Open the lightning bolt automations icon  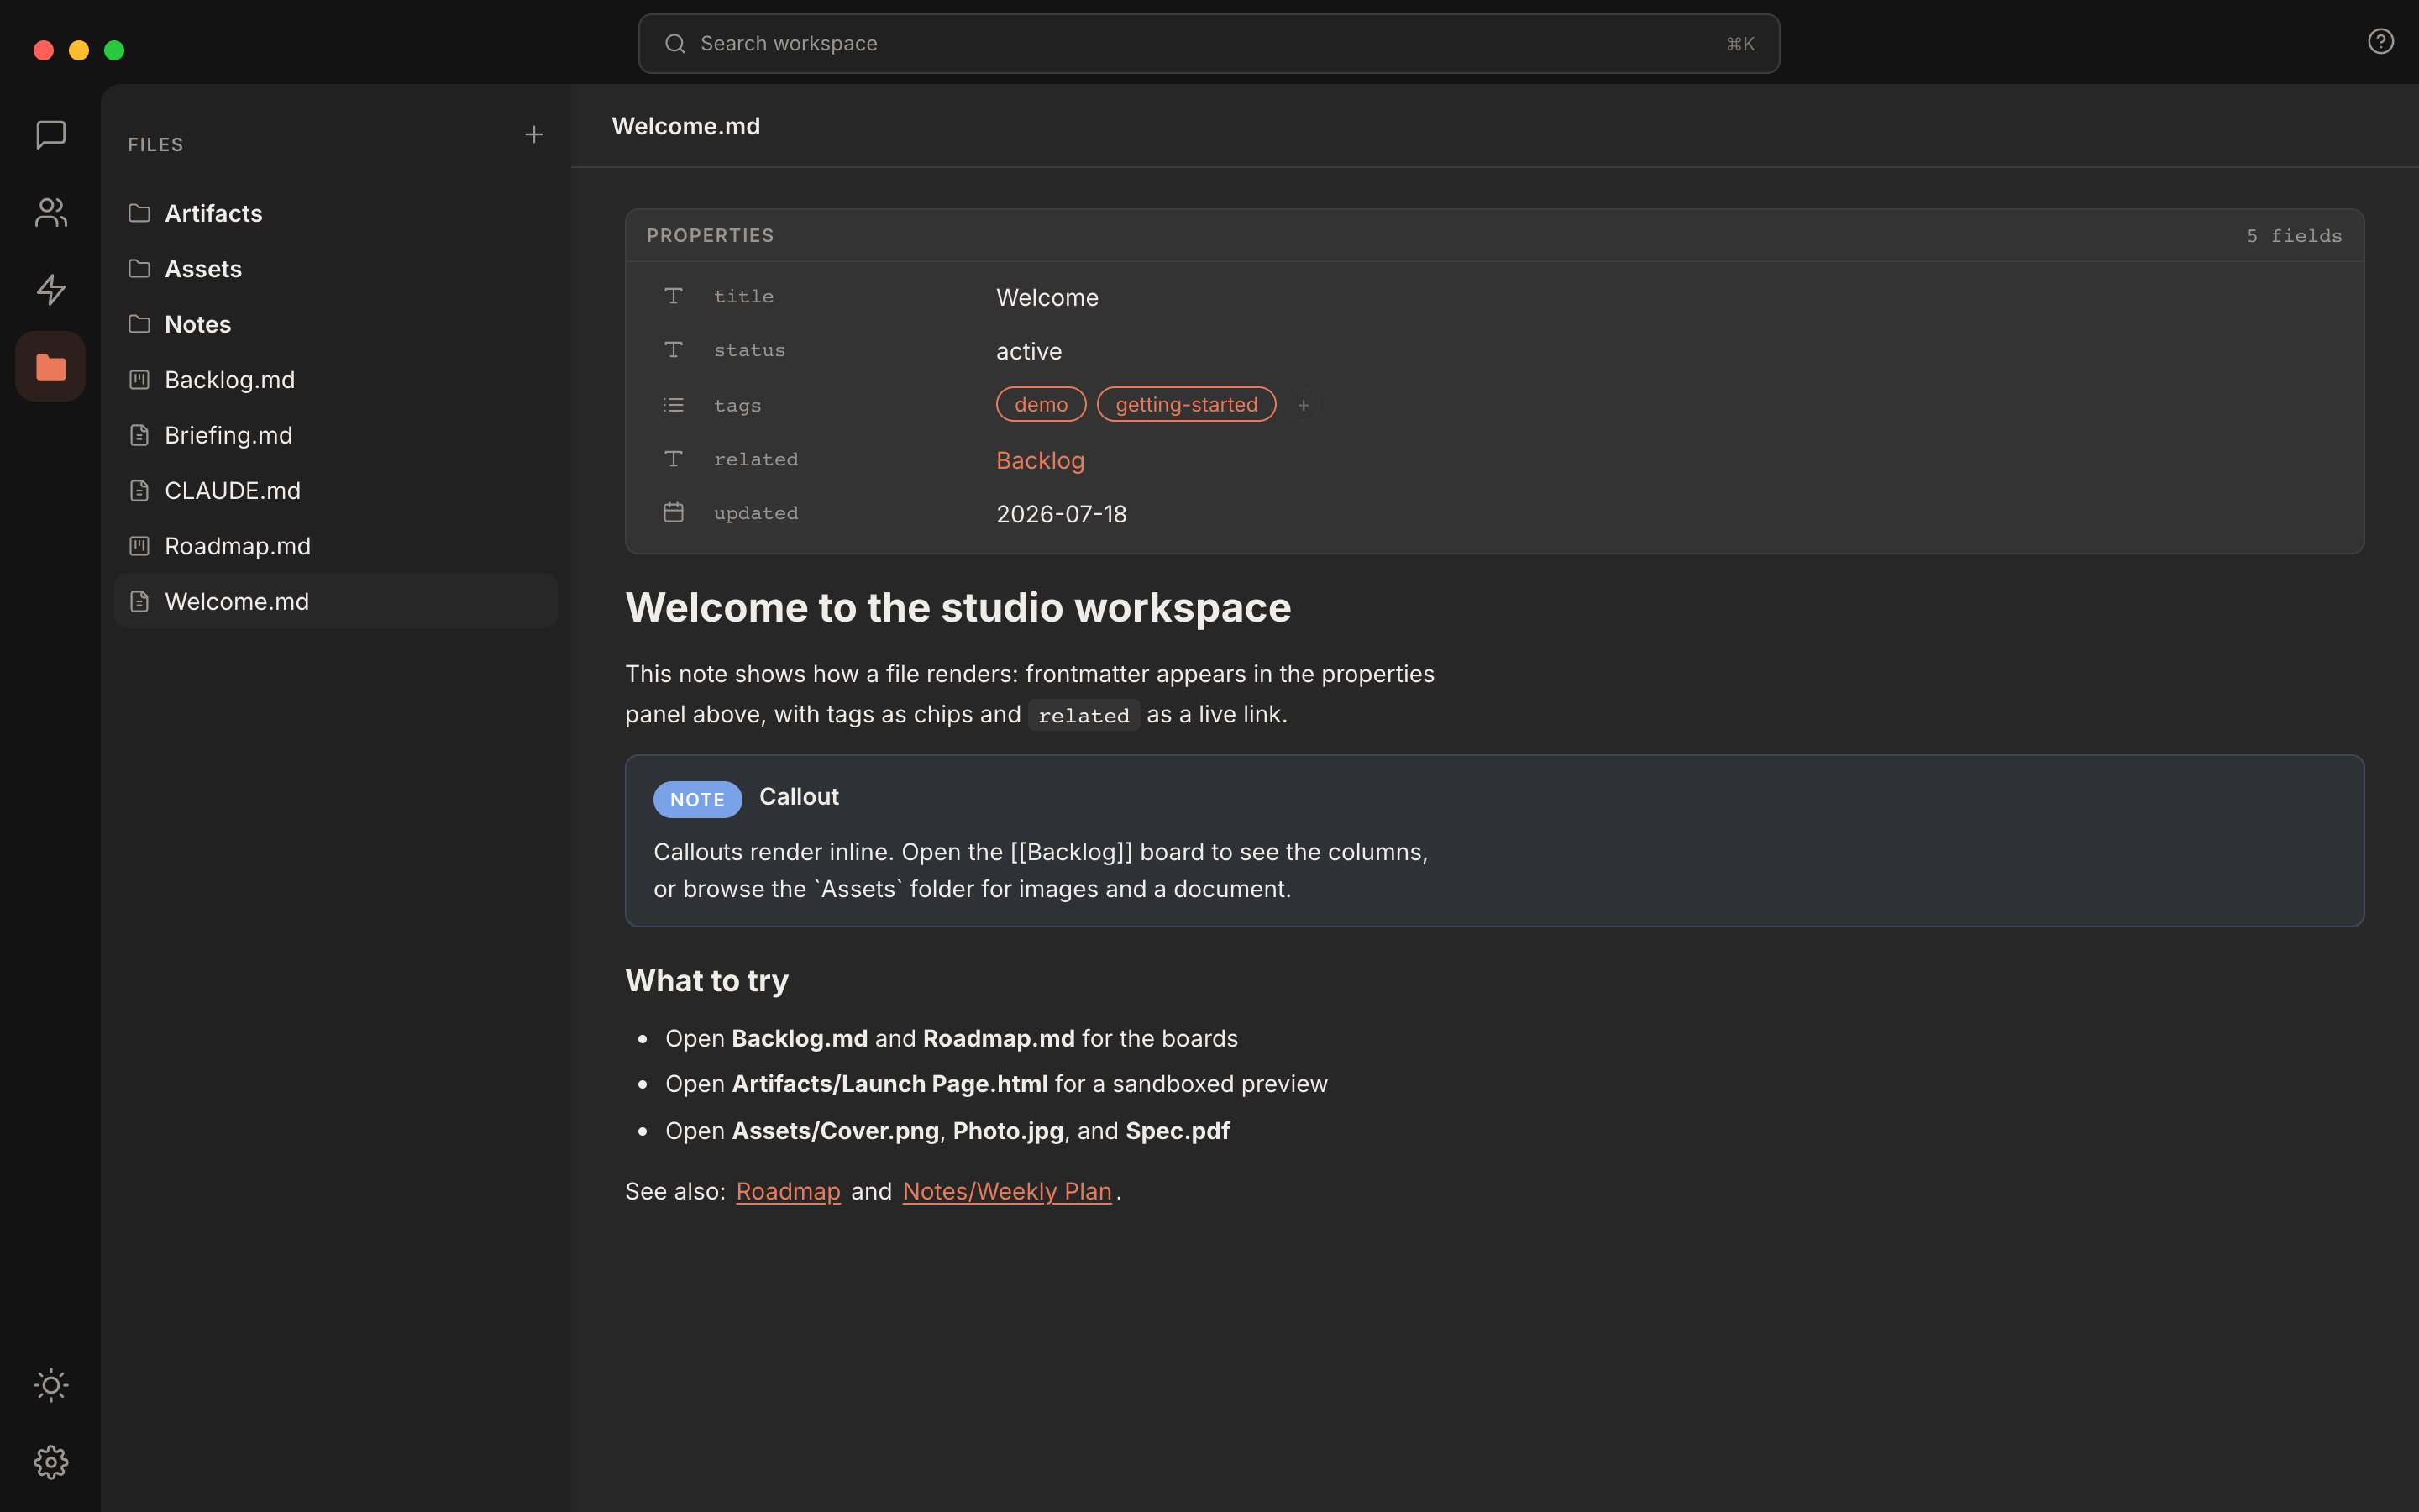tap(51, 289)
